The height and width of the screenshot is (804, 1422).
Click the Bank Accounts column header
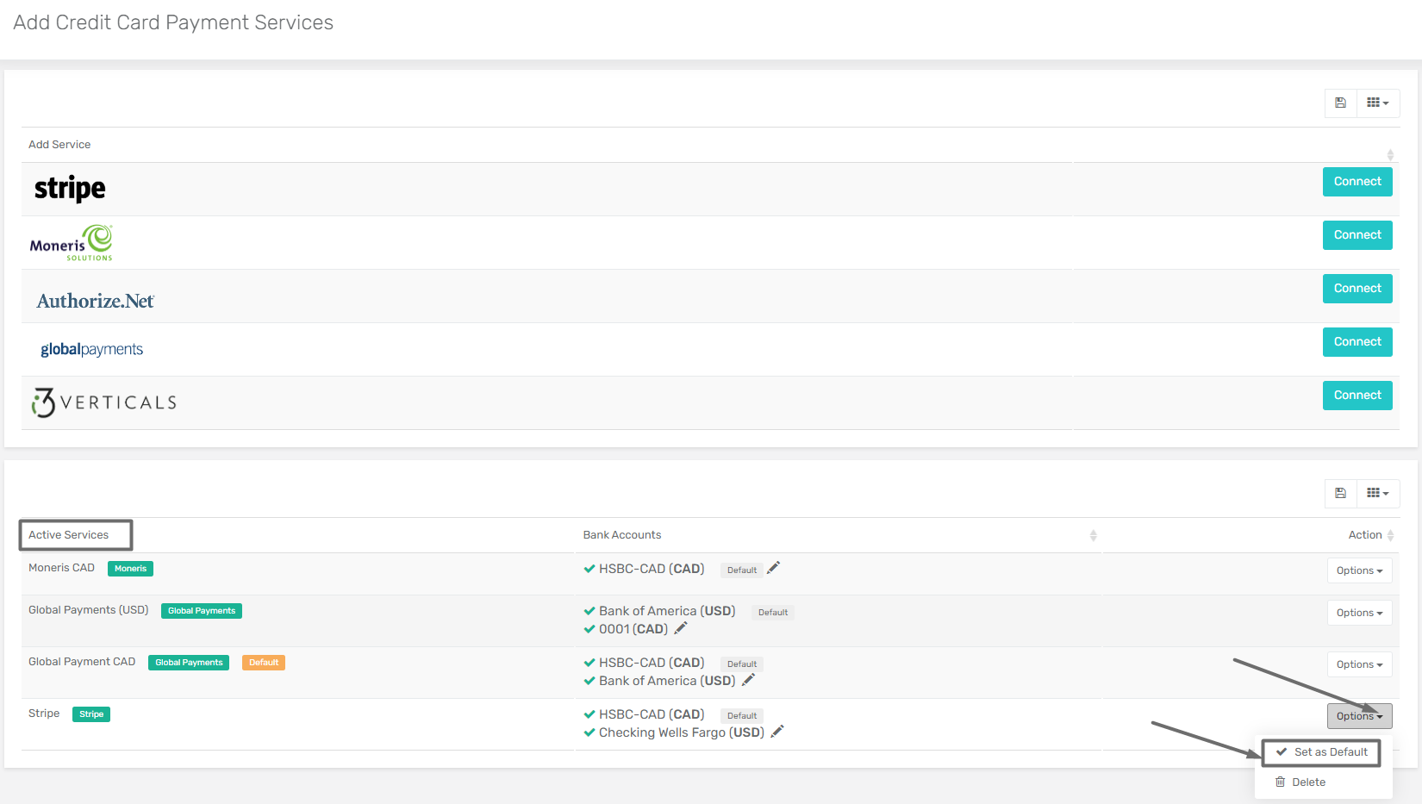coord(622,535)
